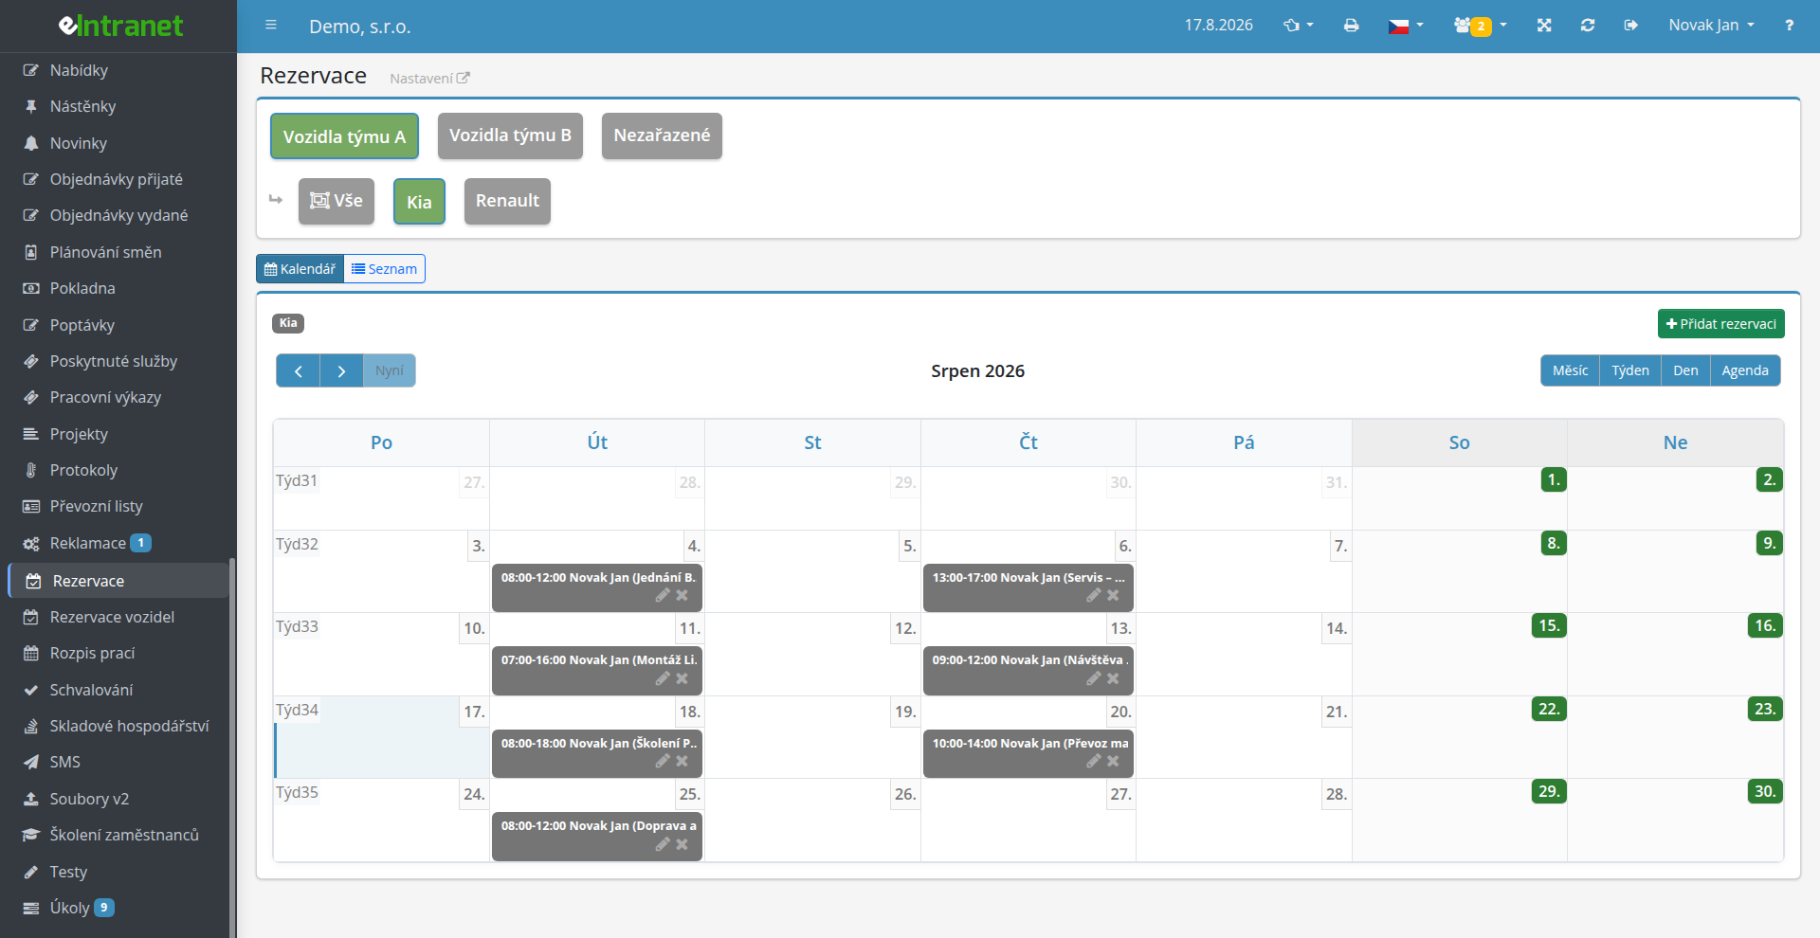This screenshot has height=938, width=1820.
Task: Expand the users notification dropdown
Action: click(x=1480, y=26)
